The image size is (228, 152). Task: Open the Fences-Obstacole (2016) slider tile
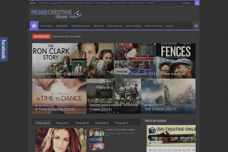point(155,61)
